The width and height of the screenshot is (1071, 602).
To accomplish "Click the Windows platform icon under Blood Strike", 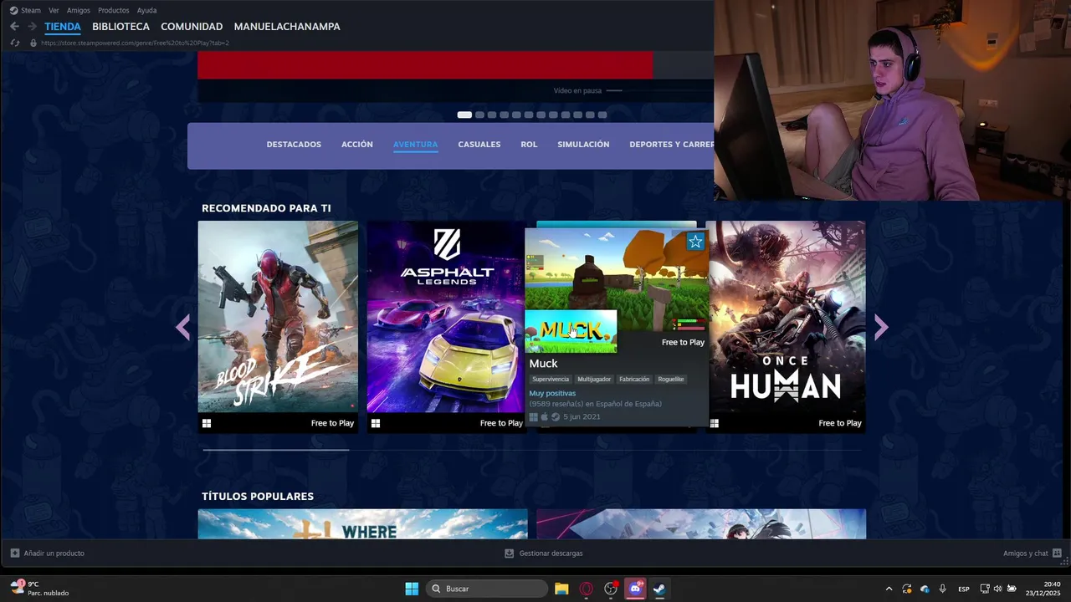I will [x=207, y=423].
